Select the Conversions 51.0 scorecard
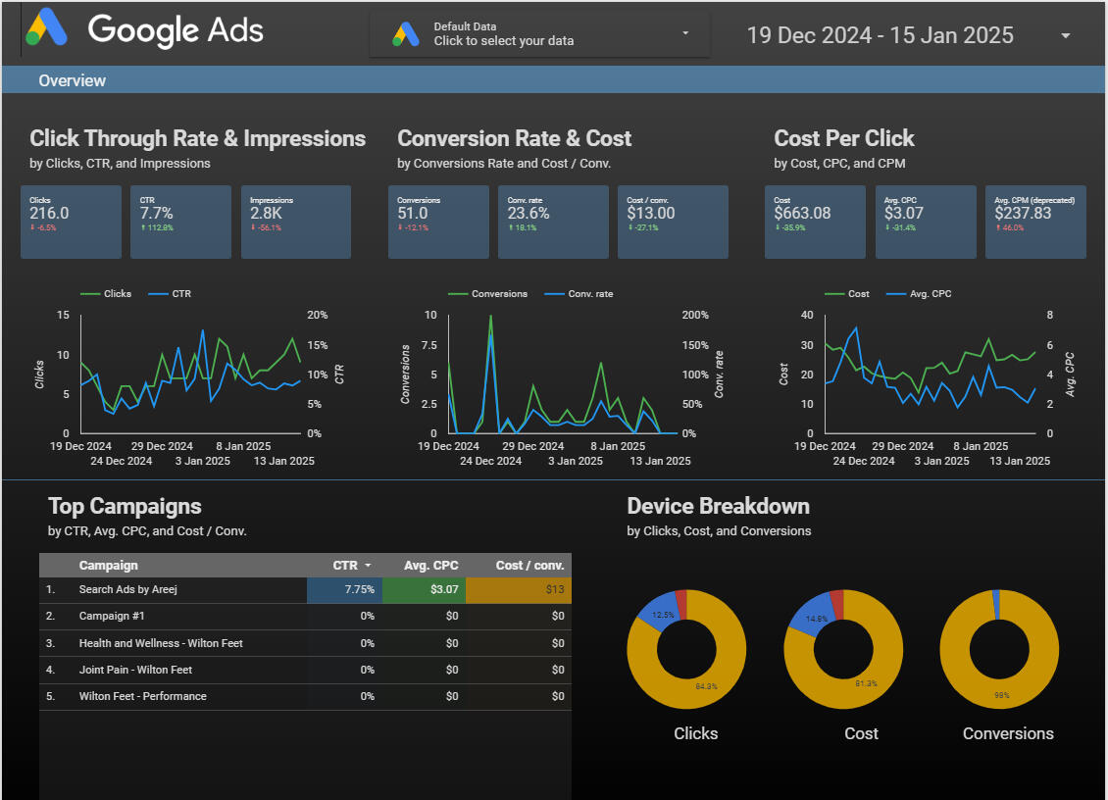 pyautogui.click(x=439, y=222)
